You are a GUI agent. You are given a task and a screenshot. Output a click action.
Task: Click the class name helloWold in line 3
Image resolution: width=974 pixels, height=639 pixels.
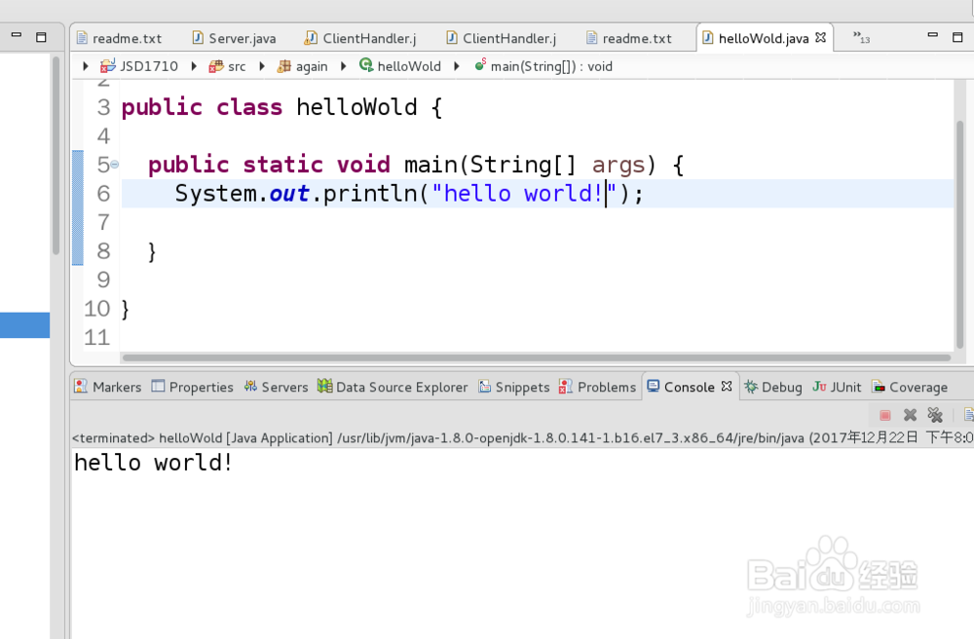click(356, 107)
